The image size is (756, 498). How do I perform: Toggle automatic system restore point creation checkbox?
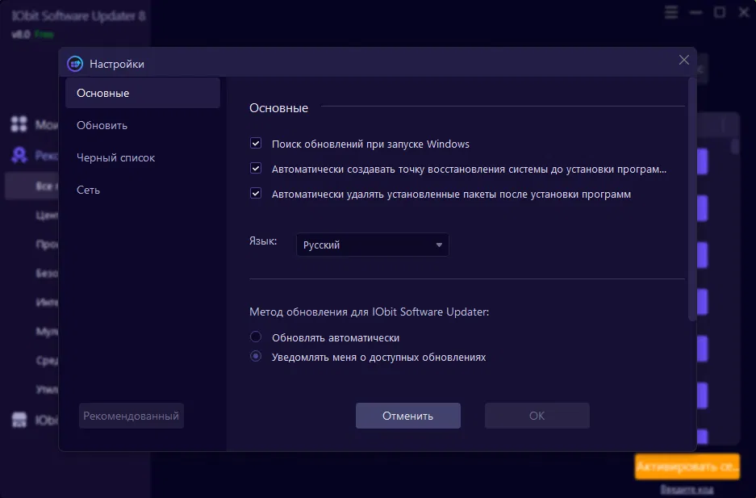point(256,168)
